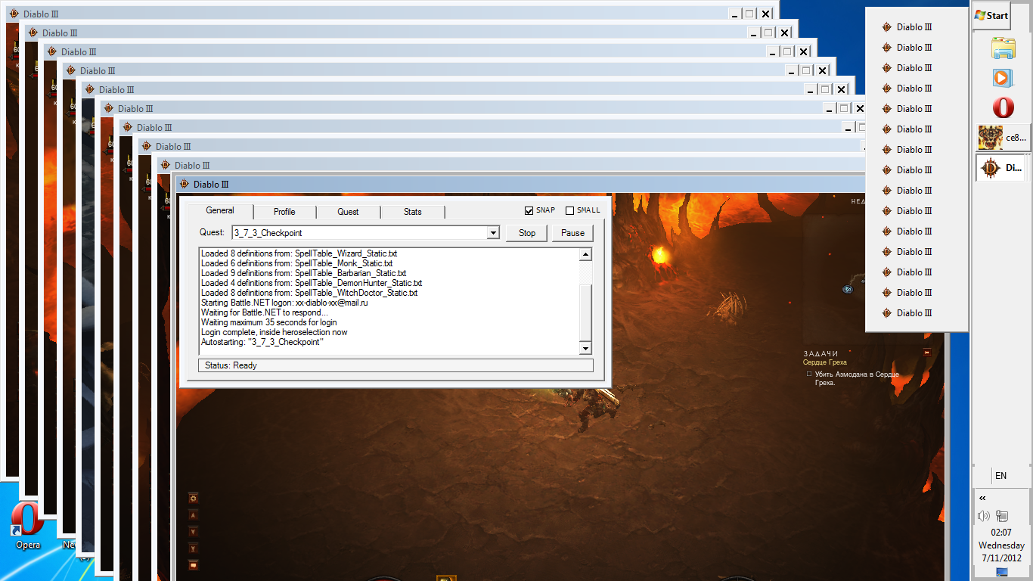The image size is (1033, 581).
Task: Click the log scrollbar up arrow
Action: click(x=585, y=254)
